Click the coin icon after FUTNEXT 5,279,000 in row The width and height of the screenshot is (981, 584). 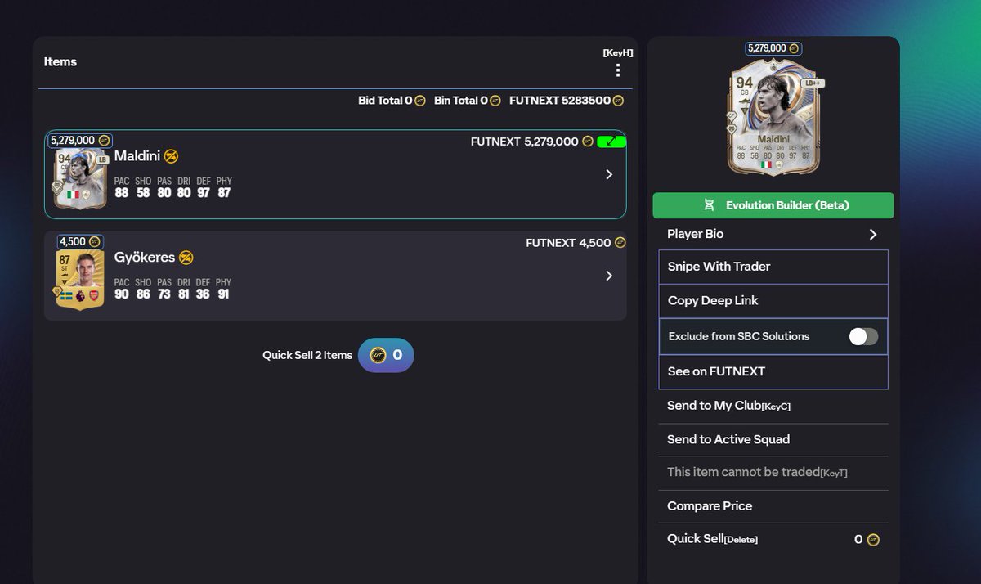click(587, 142)
